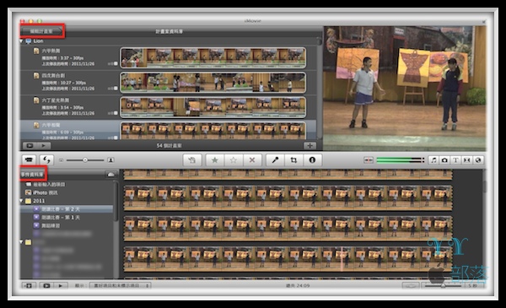This screenshot has height=308, width=506.
Task: Click the 六丁星光熱舞 project filmstrip
Action: pyautogui.click(x=213, y=107)
